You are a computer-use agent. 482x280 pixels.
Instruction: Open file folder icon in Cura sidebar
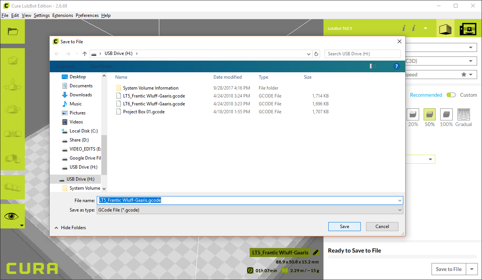[x=12, y=32]
